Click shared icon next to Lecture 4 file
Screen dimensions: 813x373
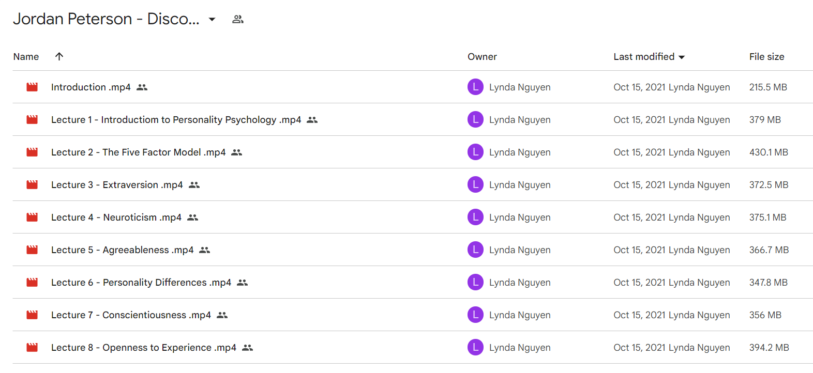(192, 217)
